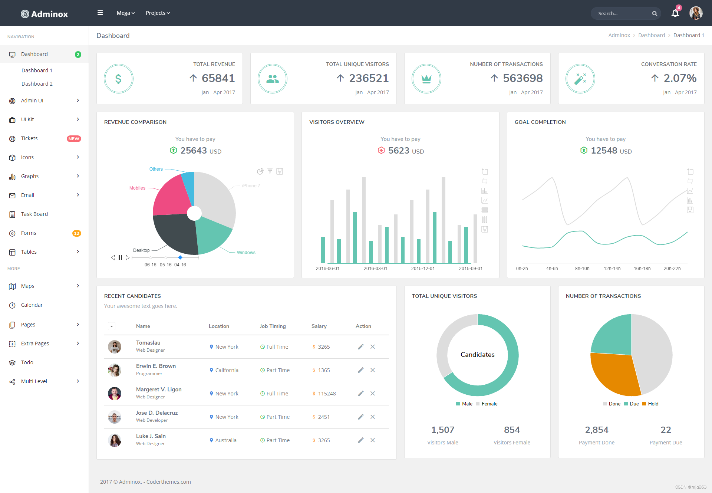
Task: Open the notifications bell
Action: tap(675, 14)
